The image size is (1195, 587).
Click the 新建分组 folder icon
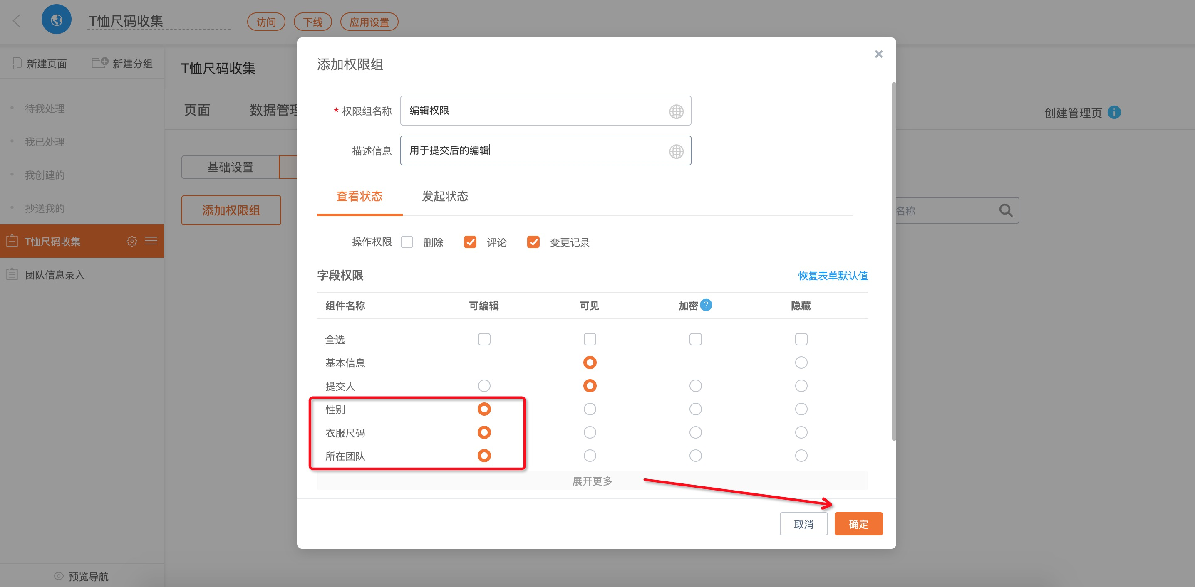tap(99, 63)
